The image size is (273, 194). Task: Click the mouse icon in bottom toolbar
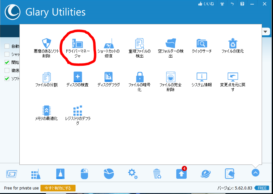coord(84,174)
